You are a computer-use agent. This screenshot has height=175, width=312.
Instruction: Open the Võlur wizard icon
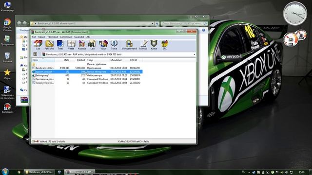(103, 45)
